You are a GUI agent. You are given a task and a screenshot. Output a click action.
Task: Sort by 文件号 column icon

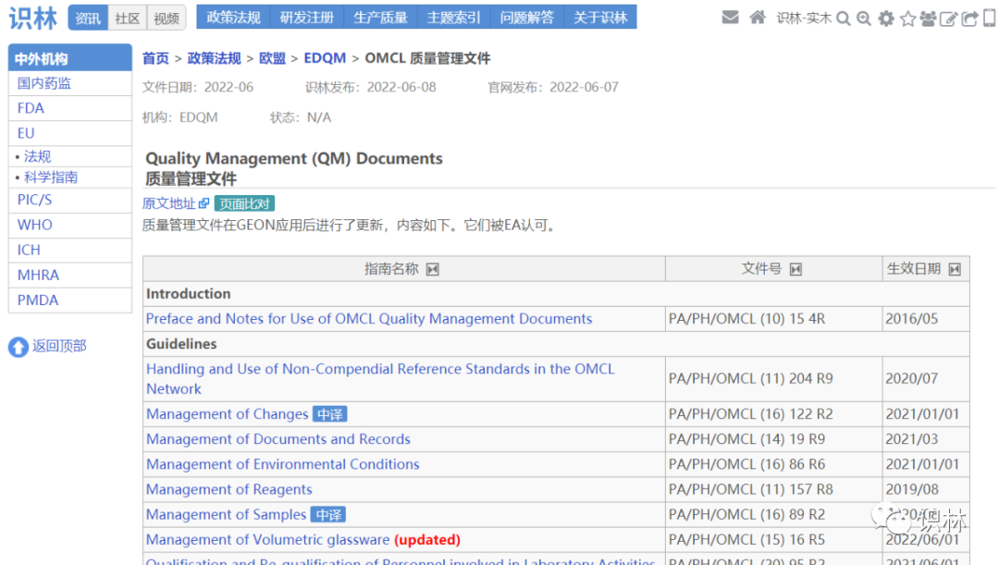795,269
